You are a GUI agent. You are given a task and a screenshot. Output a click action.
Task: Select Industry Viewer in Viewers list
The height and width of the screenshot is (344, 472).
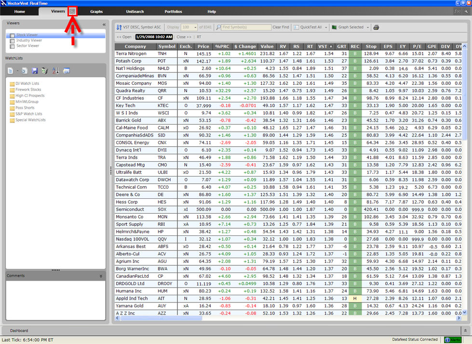(29, 41)
